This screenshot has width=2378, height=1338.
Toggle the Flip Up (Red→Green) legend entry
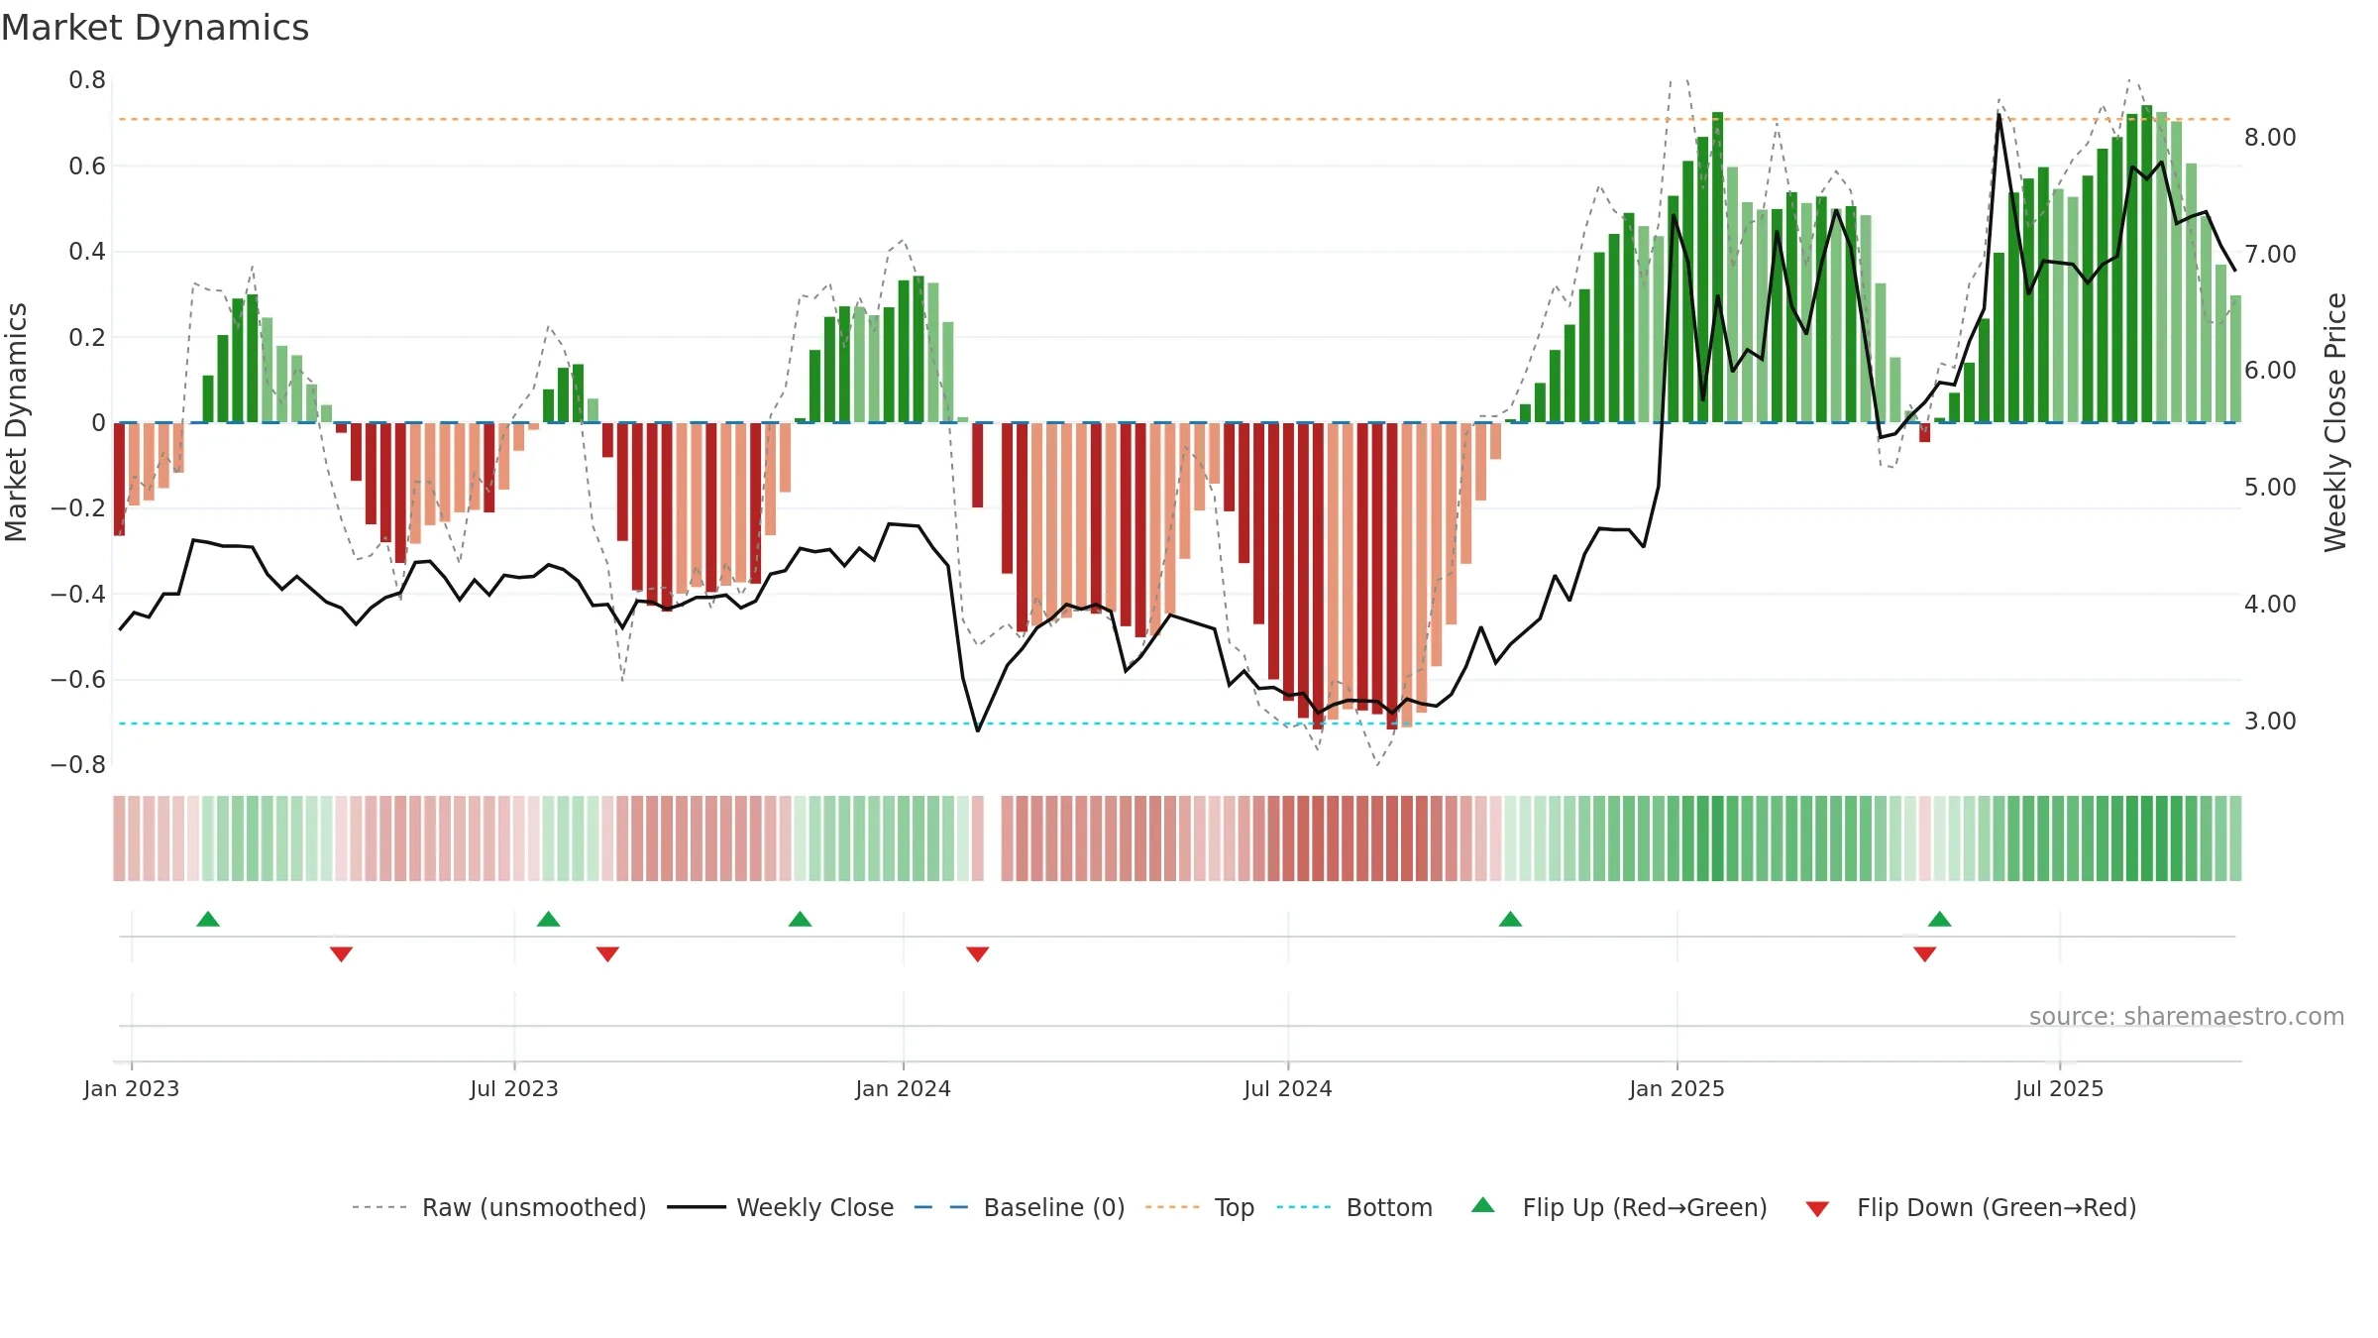coord(1619,1207)
